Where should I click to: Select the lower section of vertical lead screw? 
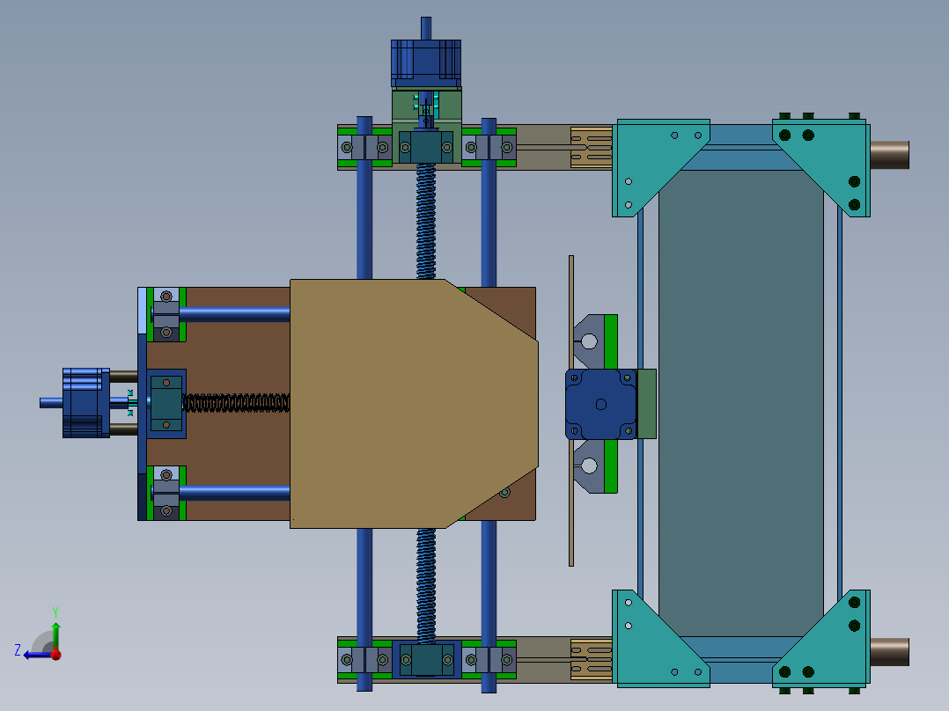click(426, 585)
